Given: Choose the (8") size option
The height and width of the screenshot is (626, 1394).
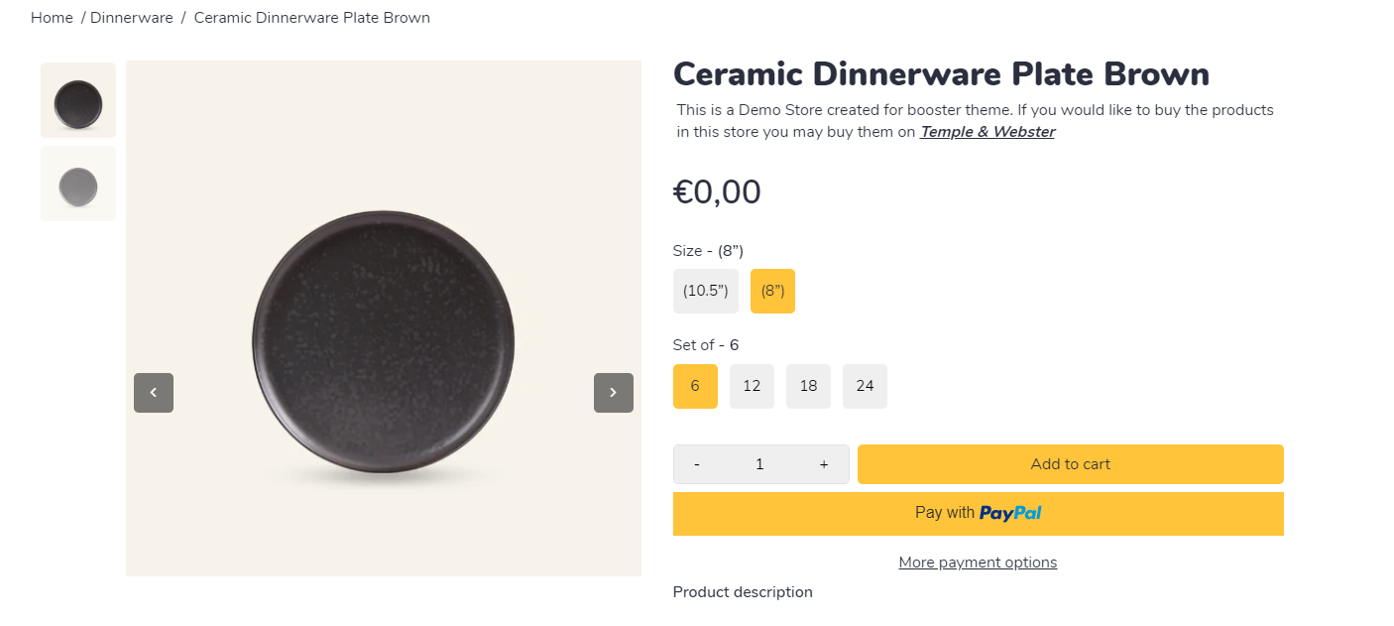Looking at the screenshot, I should point(772,291).
